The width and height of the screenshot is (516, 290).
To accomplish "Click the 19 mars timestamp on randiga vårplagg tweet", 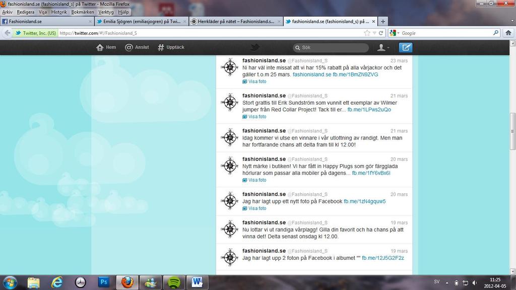I will (x=399, y=223).
